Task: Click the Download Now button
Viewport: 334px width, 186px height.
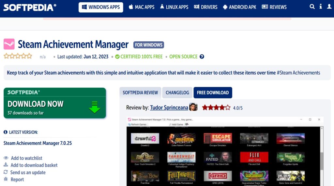Action: 55,103
